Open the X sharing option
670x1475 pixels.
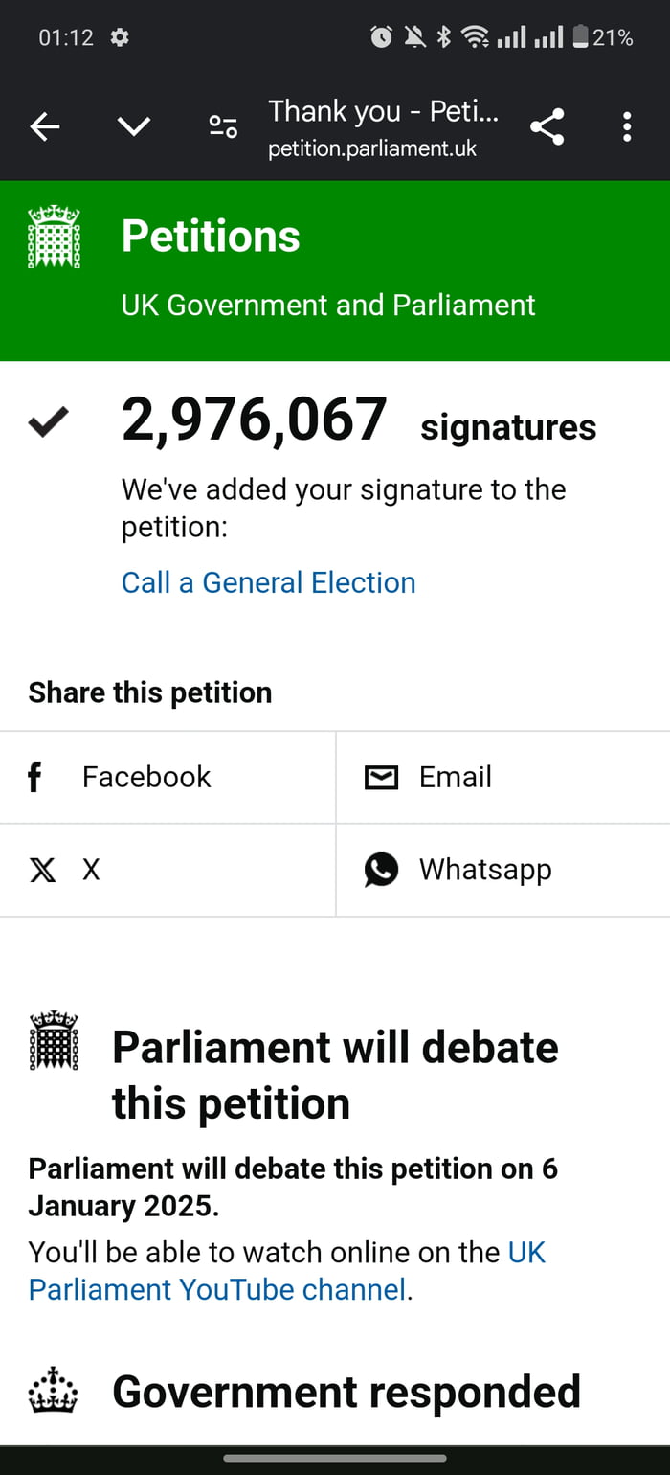point(43,870)
